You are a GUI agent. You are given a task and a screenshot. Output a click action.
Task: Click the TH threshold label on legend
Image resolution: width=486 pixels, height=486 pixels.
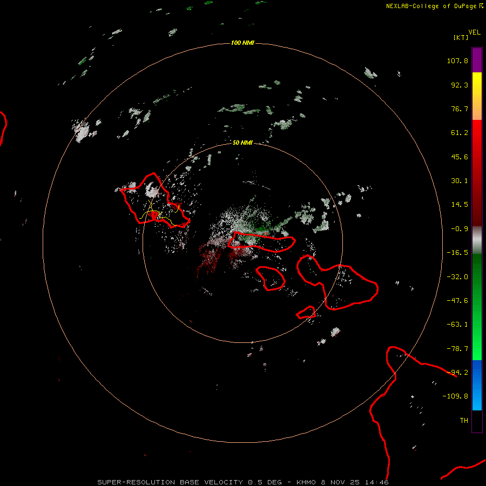[464, 421]
